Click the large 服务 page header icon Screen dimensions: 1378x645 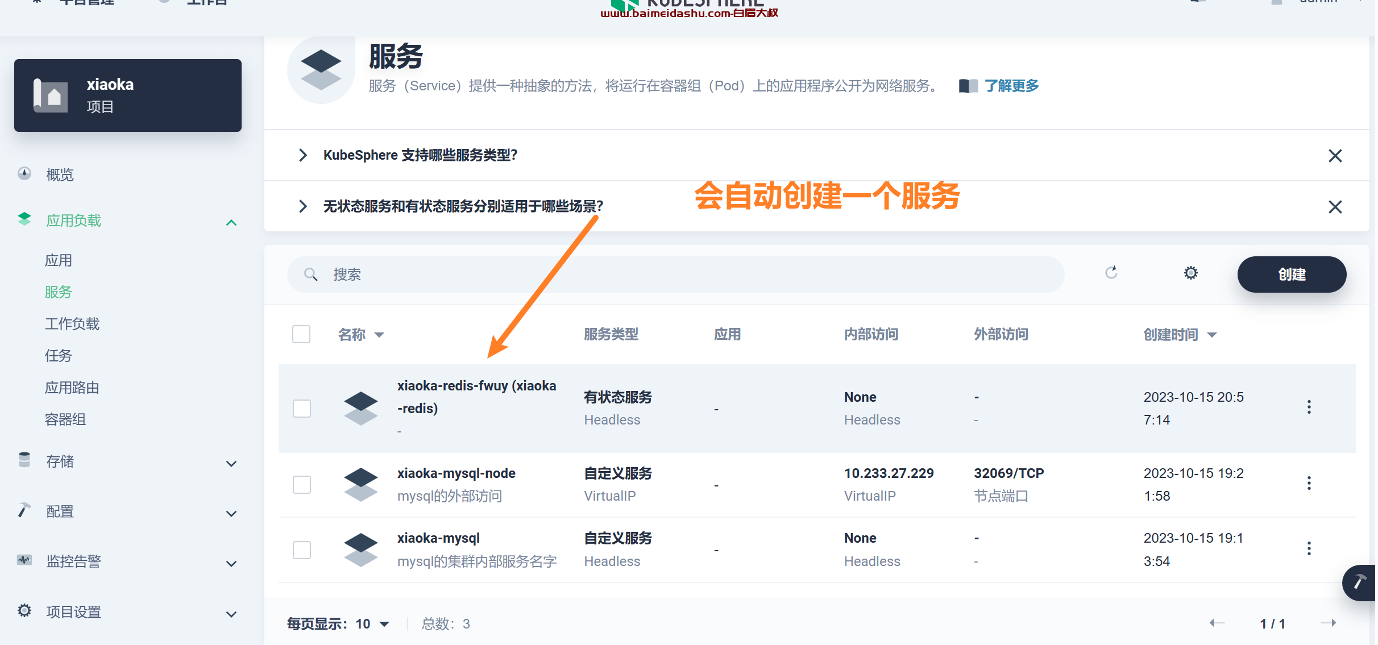pos(321,69)
